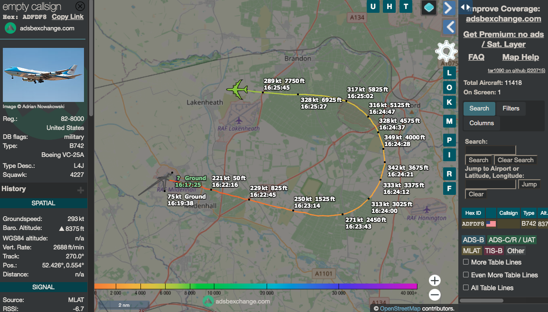Toggle sidebar width with double-arrow icon
The width and height of the screenshot is (548, 312).
(x=465, y=7)
